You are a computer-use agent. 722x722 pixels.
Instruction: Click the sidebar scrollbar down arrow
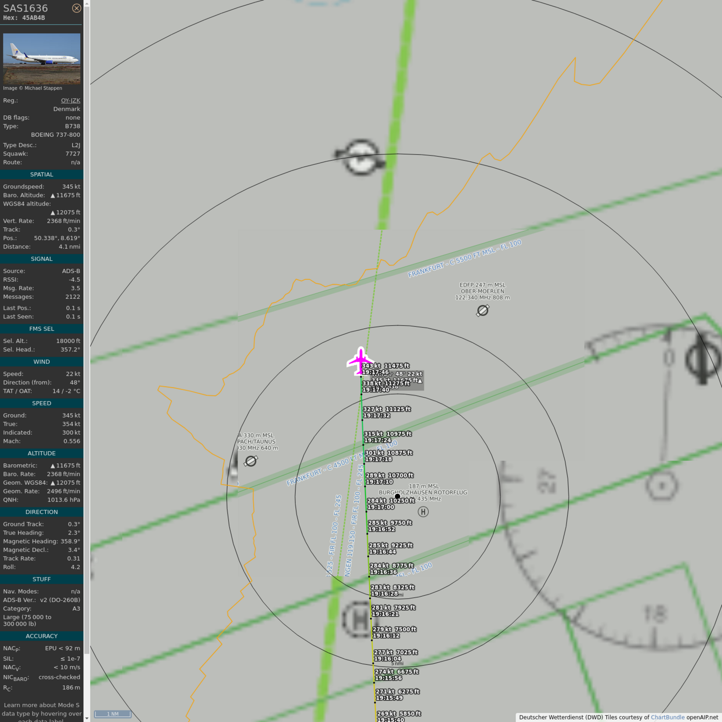[87, 718]
